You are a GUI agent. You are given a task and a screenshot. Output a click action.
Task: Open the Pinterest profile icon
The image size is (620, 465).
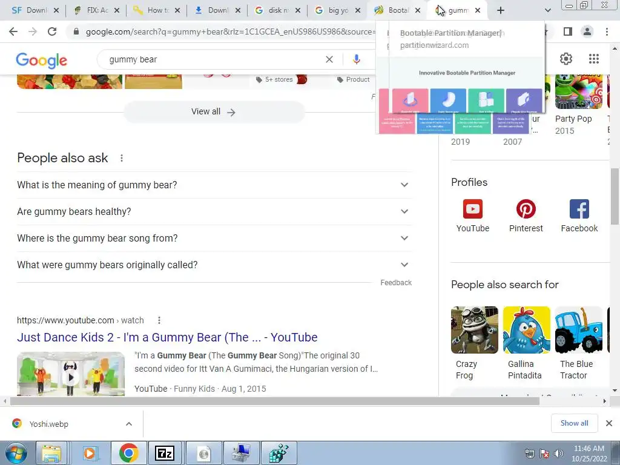[x=526, y=209]
